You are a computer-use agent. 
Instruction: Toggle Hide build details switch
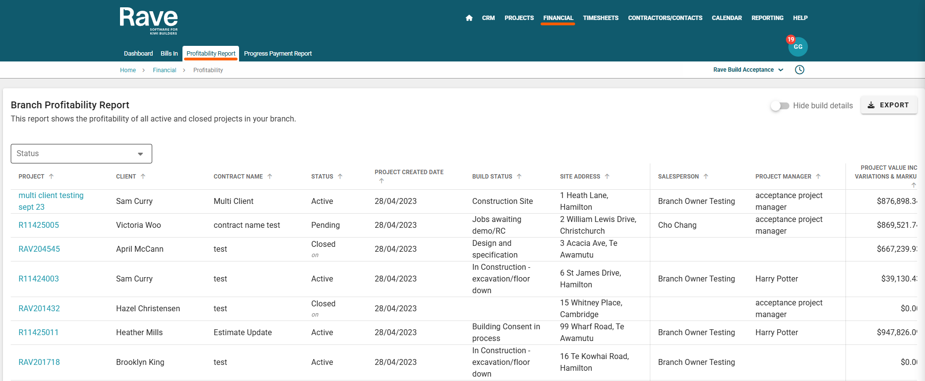pyautogui.click(x=780, y=106)
